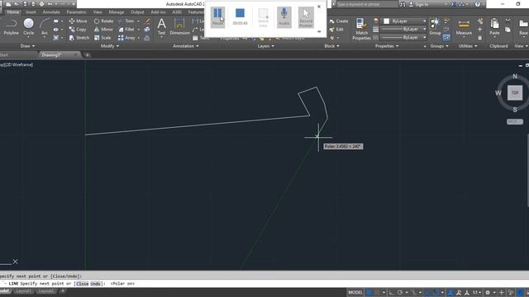
Task: Expand the Layers panel
Action: tap(265, 46)
